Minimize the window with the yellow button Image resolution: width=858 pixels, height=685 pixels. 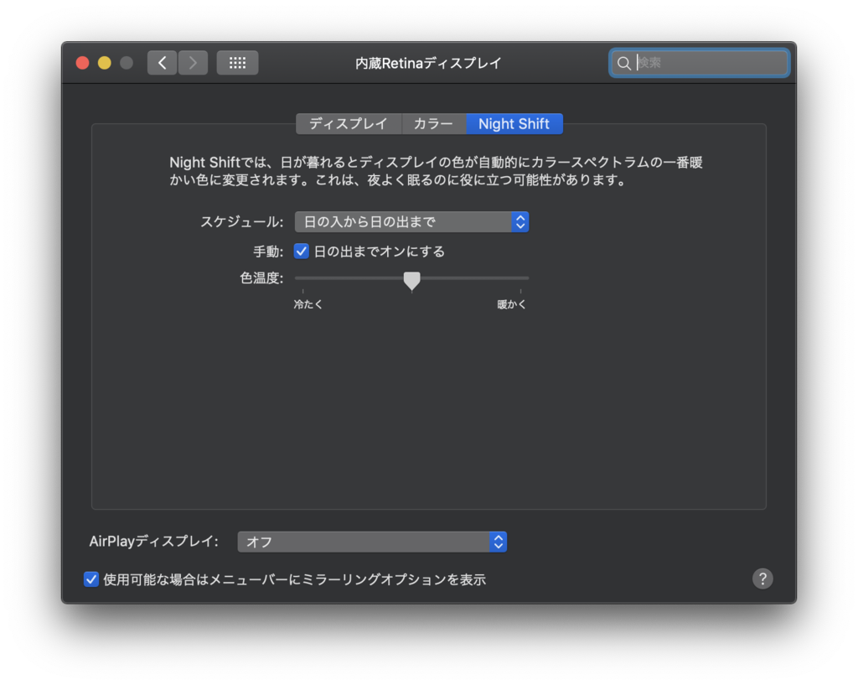pos(105,63)
